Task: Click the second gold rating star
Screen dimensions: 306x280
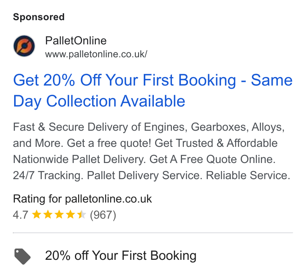Action: click(x=48, y=215)
